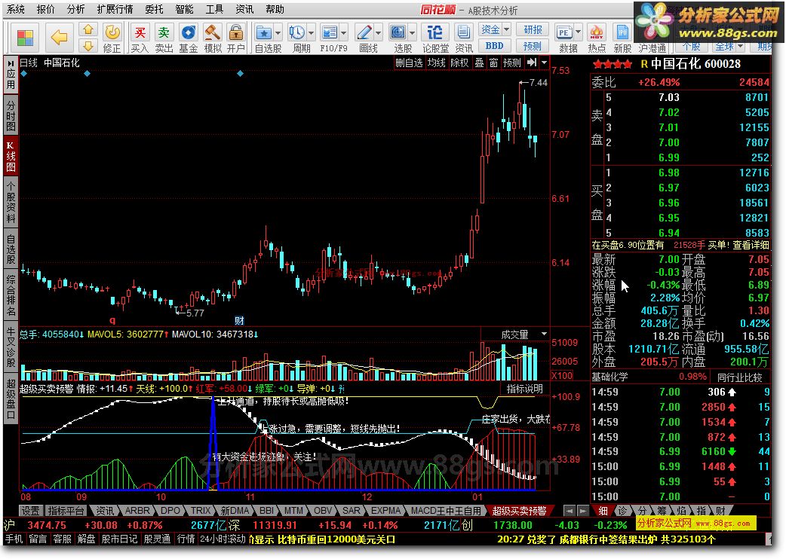Open the chart header options dropdown arrow
The image size is (786, 559).
[x=545, y=63]
